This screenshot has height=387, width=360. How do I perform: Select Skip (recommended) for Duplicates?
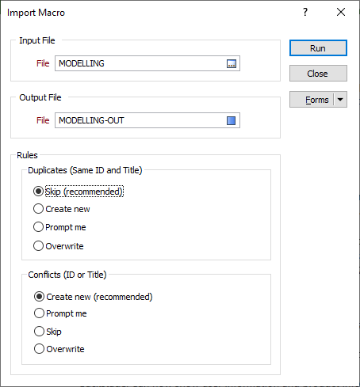point(79,192)
